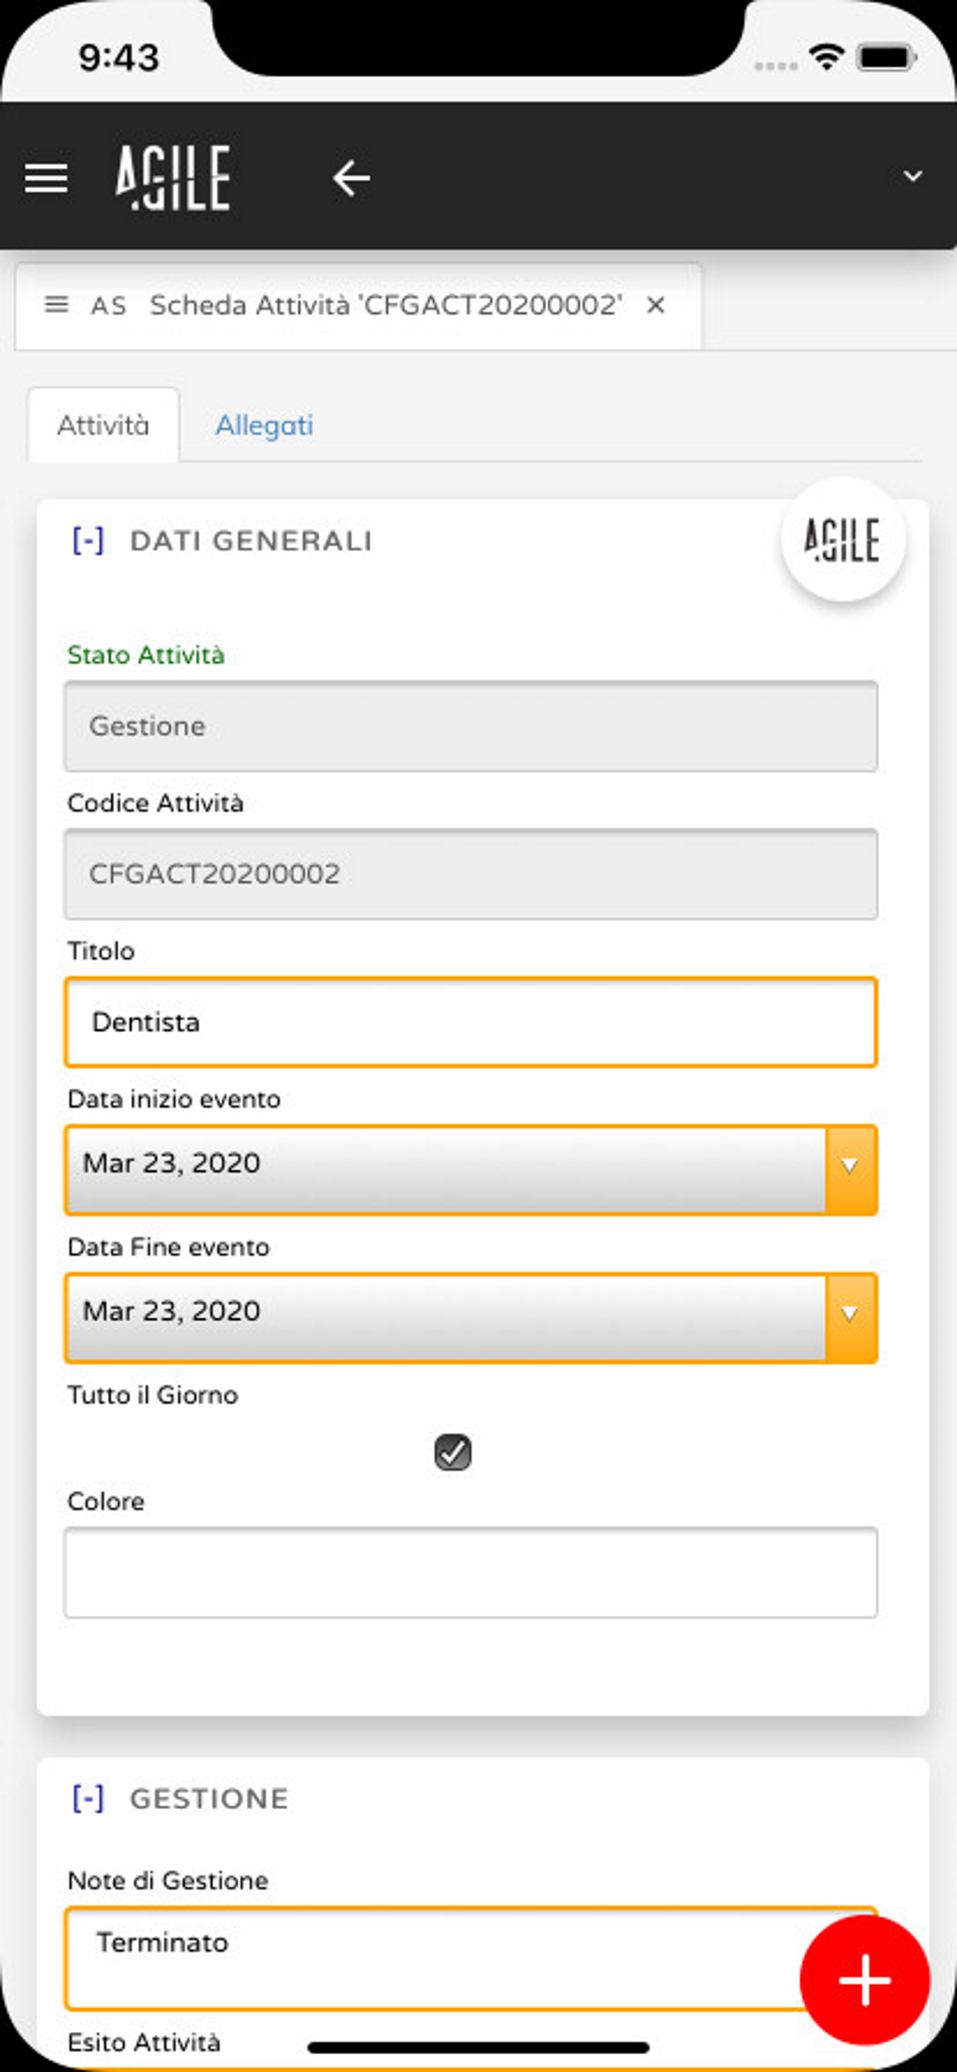
Task: Switch to the Allegati tab
Action: coord(264,425)
